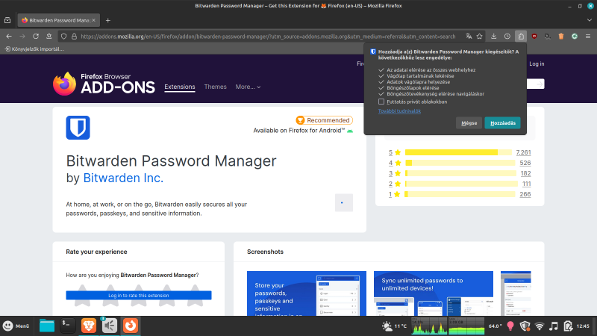Switch to the Themes tab

(215, 87)
